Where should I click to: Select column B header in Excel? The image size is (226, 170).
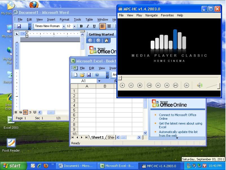pyautogui.click(x=105, y=86)
